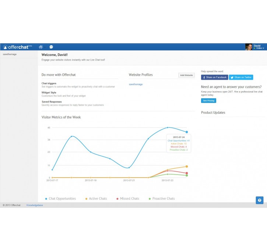Screen dimensions: 267x251
Task: Open Widget Style settings
Action: pos(49,93)
